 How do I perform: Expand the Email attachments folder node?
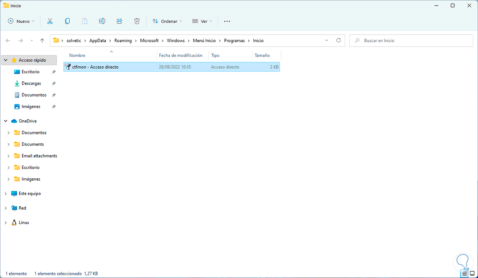point(9,156)
